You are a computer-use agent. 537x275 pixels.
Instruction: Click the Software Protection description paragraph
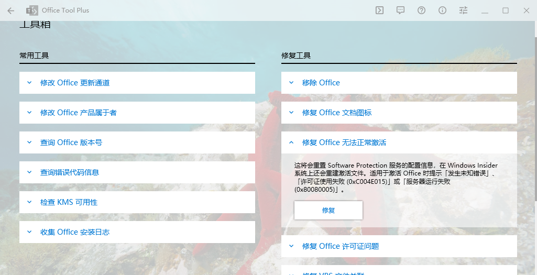396,178
